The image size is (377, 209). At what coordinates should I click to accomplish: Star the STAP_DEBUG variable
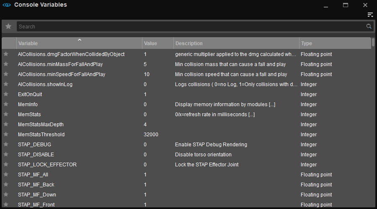click(x=6, y=145)
